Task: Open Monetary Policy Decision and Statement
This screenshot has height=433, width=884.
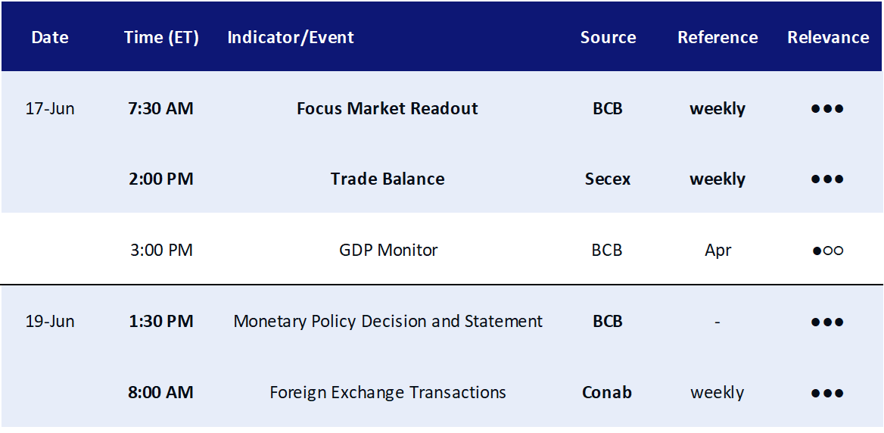Action: coord(388,322)
